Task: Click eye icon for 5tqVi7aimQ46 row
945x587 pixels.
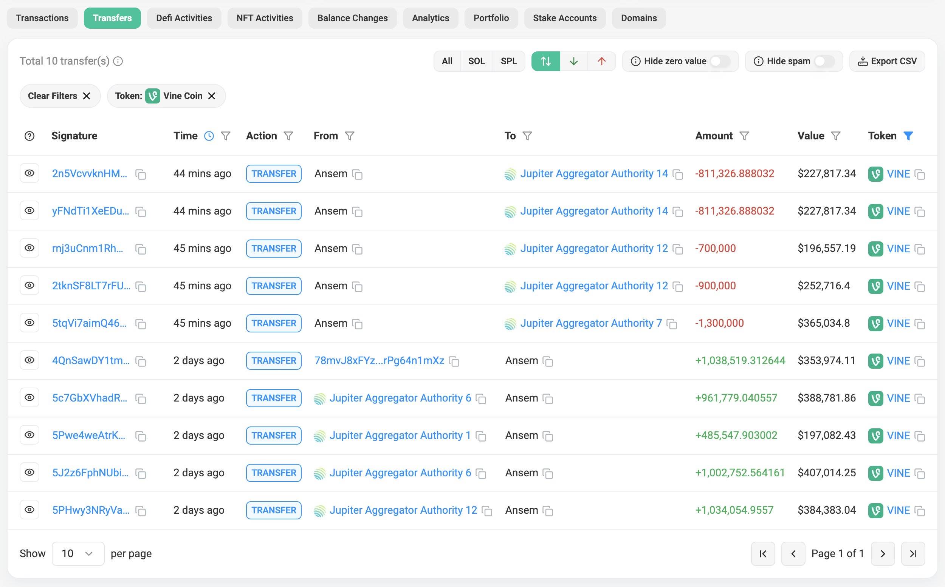Action: tap(29, 323)
